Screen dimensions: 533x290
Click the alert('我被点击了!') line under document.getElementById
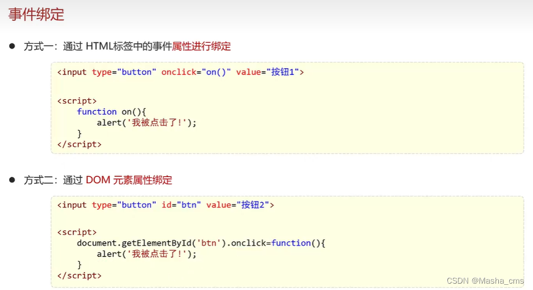(x=146, y=254)
